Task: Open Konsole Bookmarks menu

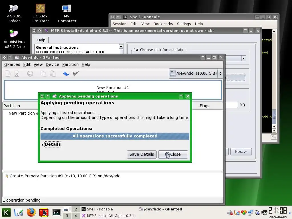Action: (163, 24)
